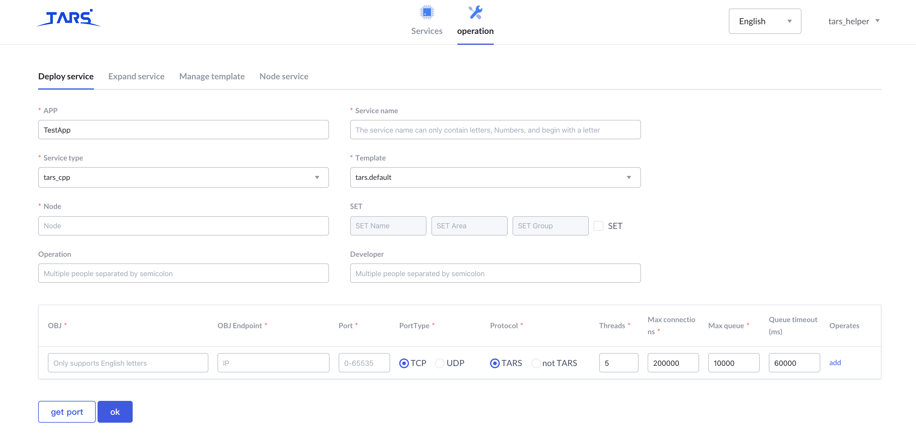Focus the Service name input field

495,130
